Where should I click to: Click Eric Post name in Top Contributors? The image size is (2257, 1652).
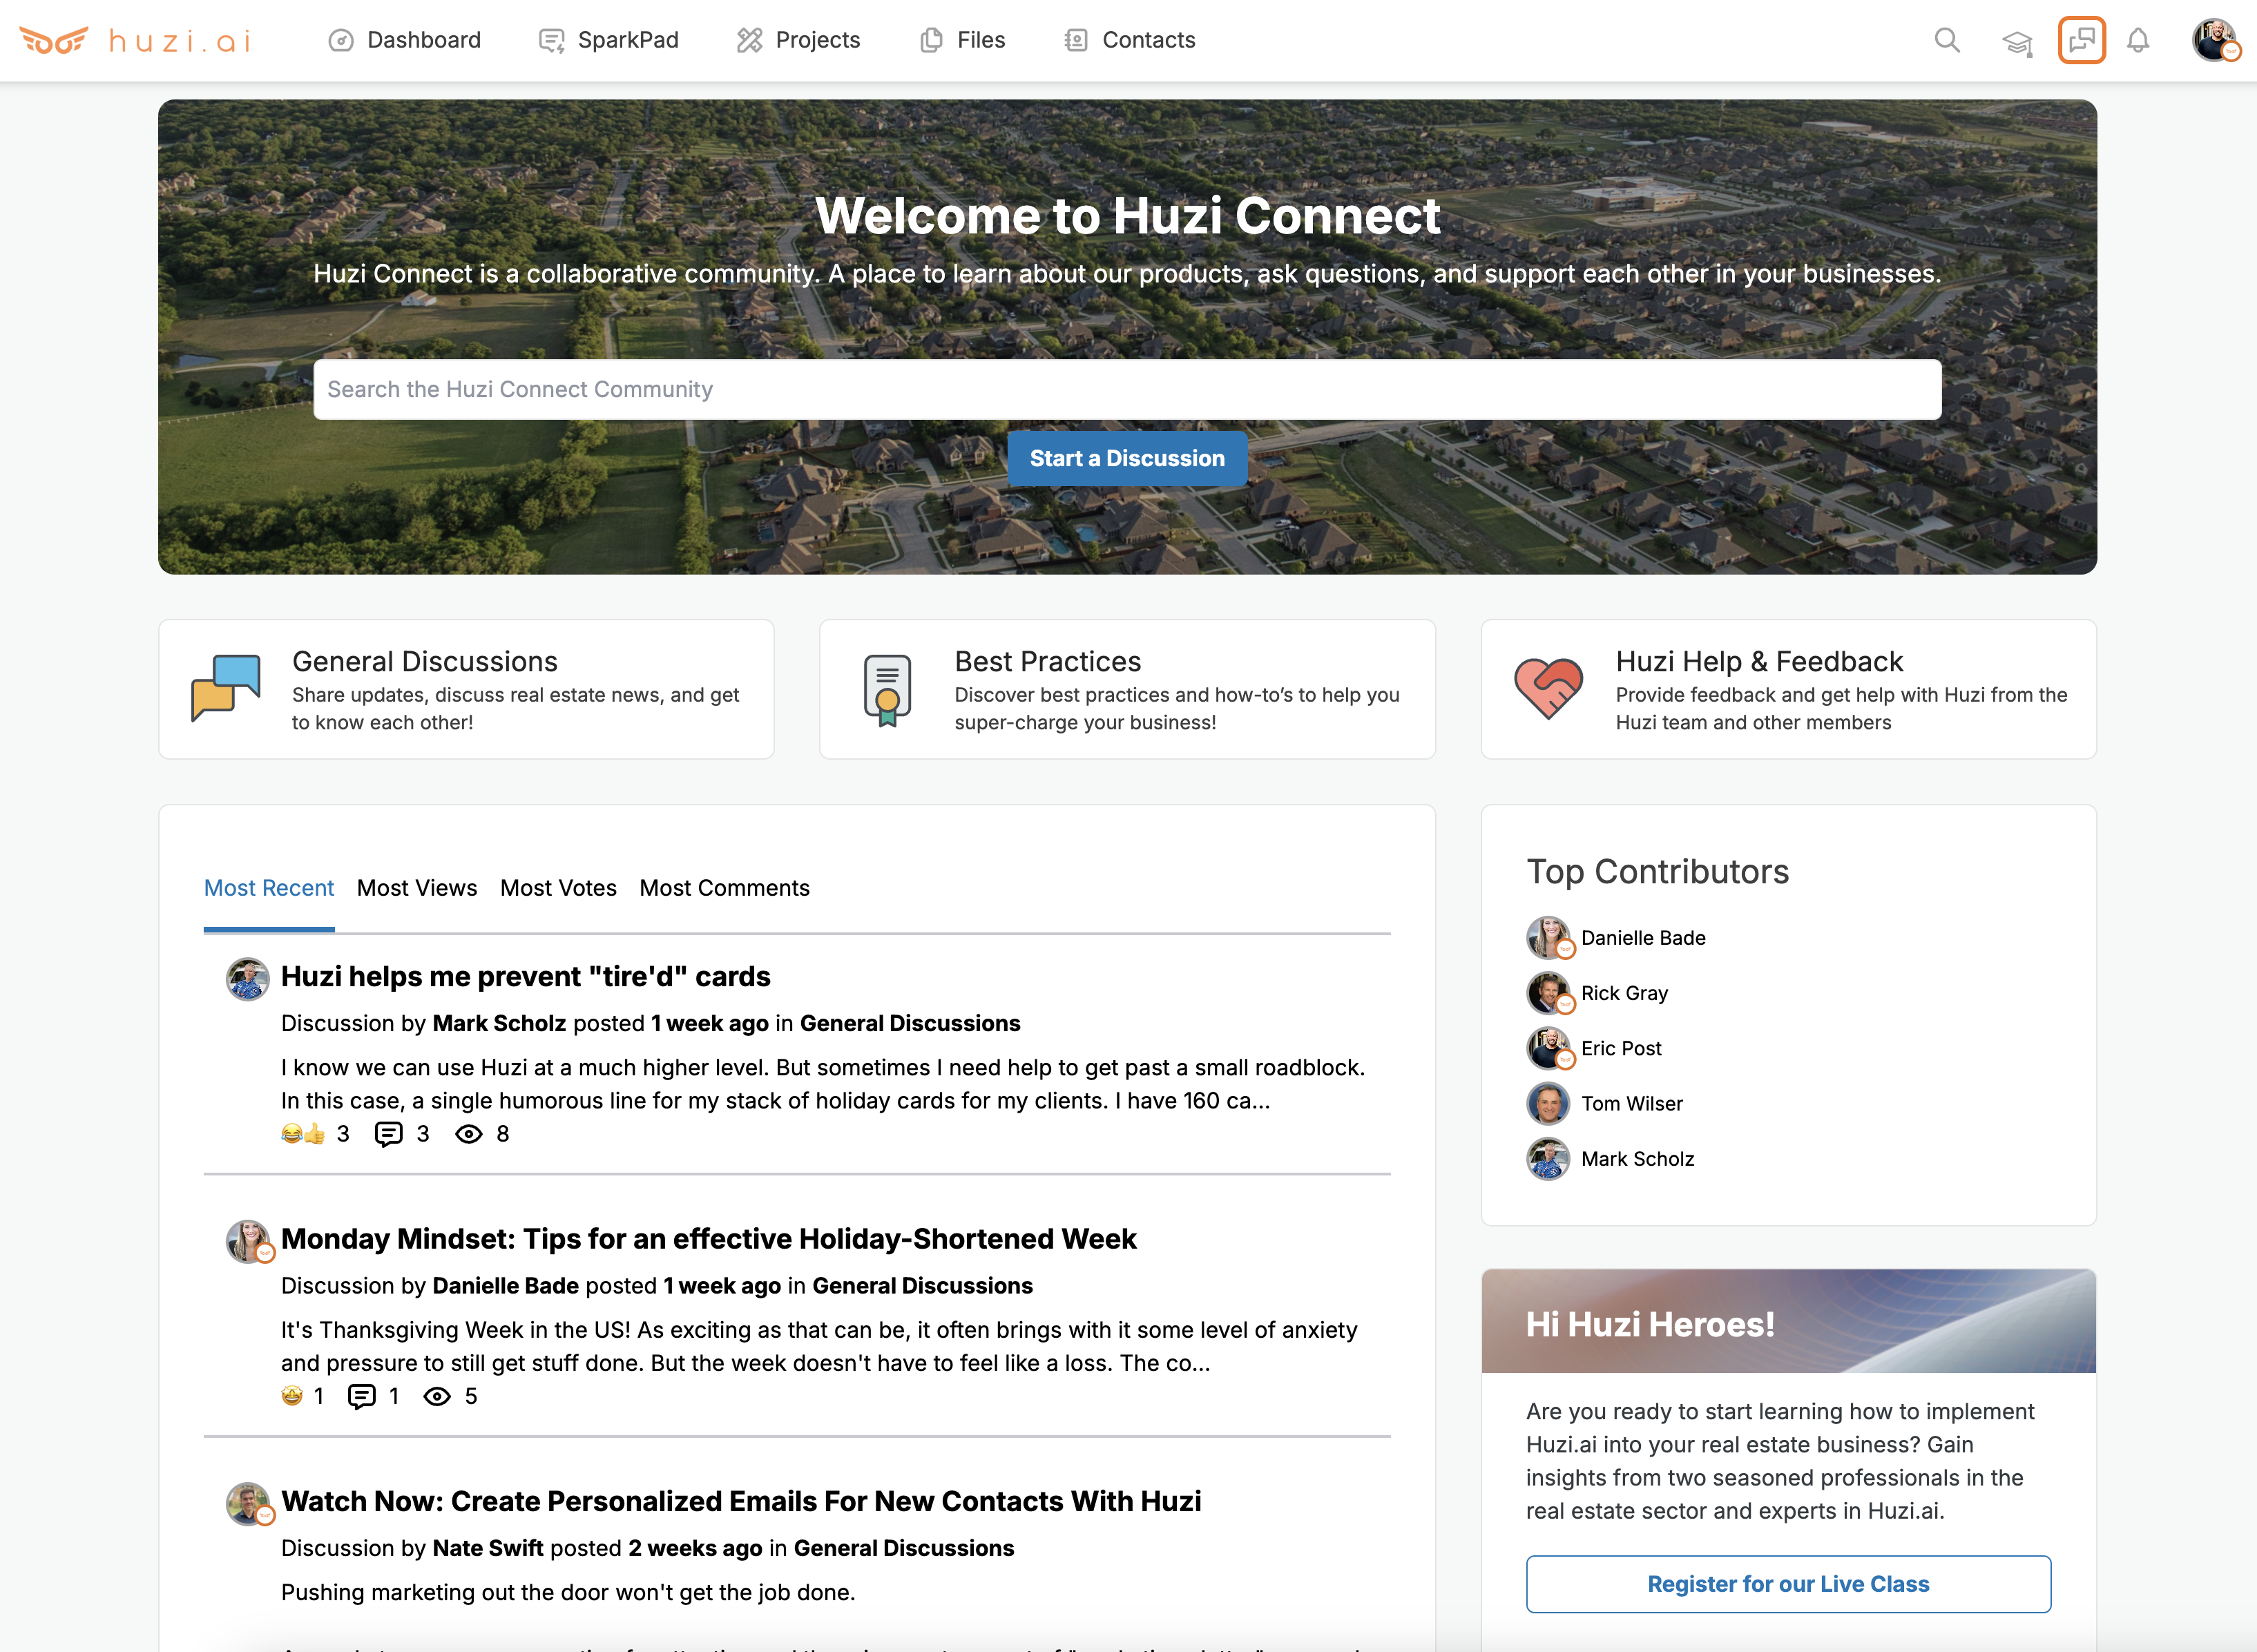point(1621,1048)
